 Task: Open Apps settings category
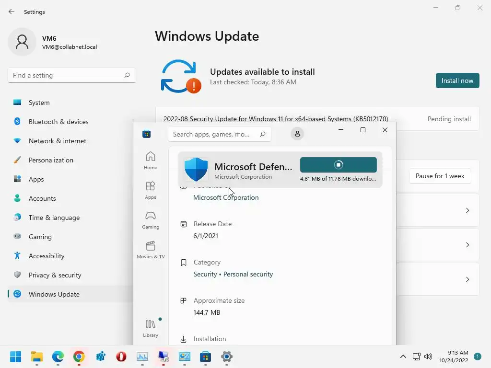click(x=70, y=179)
